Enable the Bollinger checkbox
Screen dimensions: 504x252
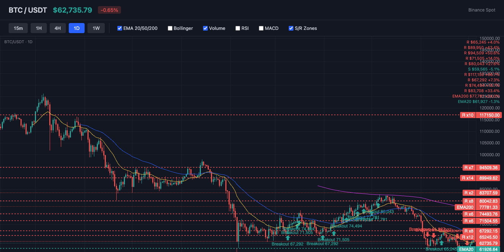(170, 28)
